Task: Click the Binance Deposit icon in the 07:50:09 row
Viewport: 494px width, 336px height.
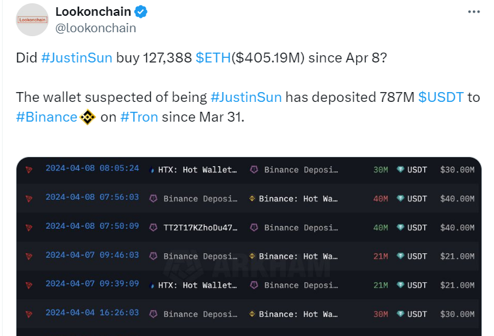Action: (254, 228)
